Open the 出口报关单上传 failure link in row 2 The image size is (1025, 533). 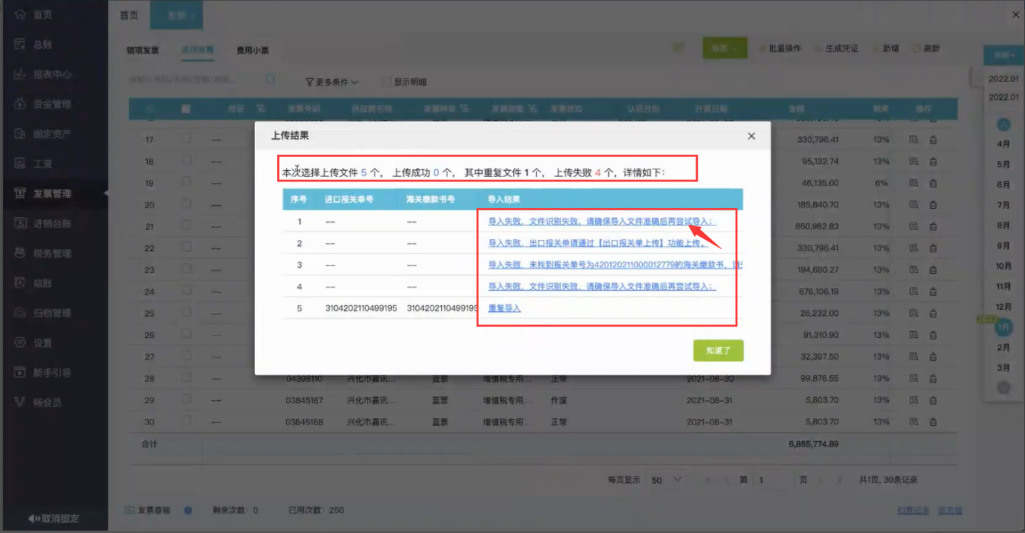tap(598, 243)
